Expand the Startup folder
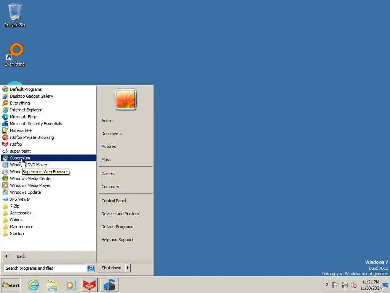 [x=48, y=233]
